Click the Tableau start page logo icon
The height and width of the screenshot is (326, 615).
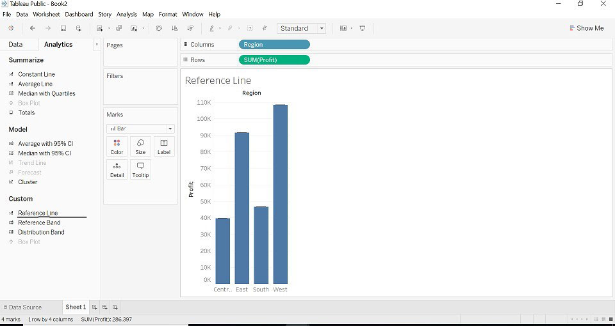[x=11, y=28]
